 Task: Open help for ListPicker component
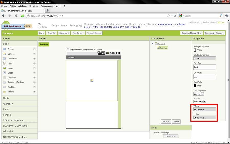(34, 78)
